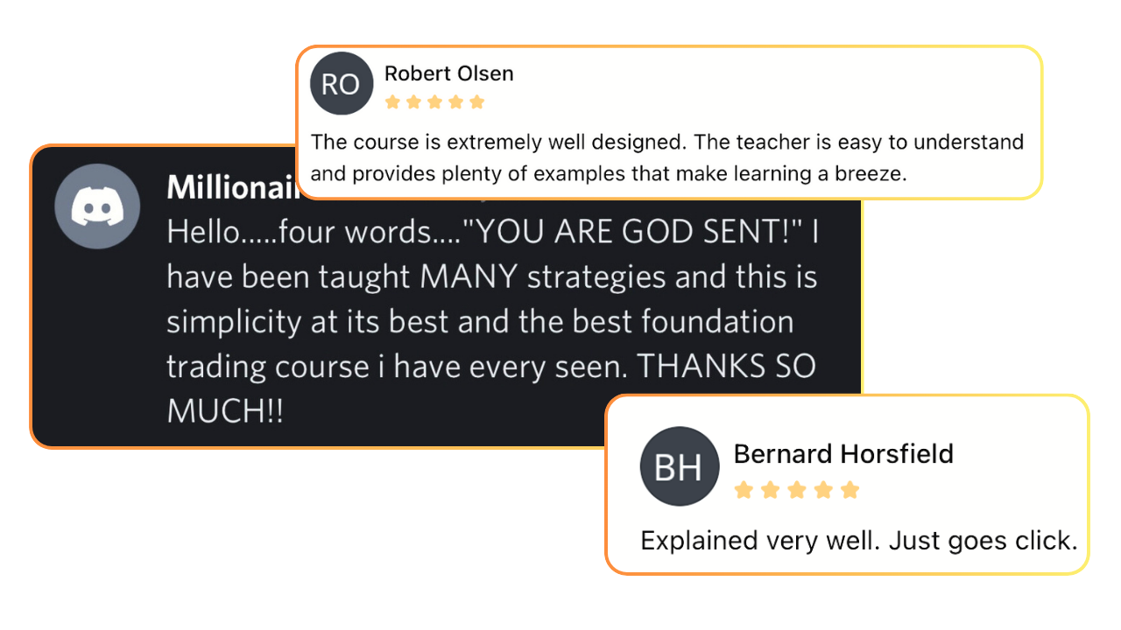Viewport: 1121px width, 630px height.
Task: Click 'Explained very well. Just goes click.' review text
Action: coord(859,541)
